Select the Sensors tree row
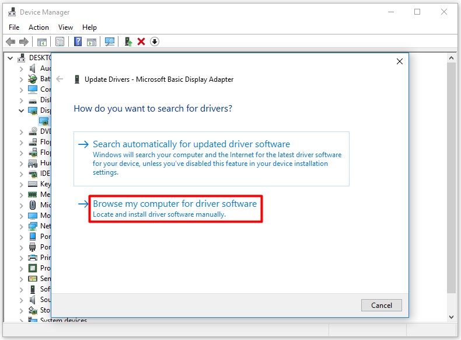 [39, 279]
